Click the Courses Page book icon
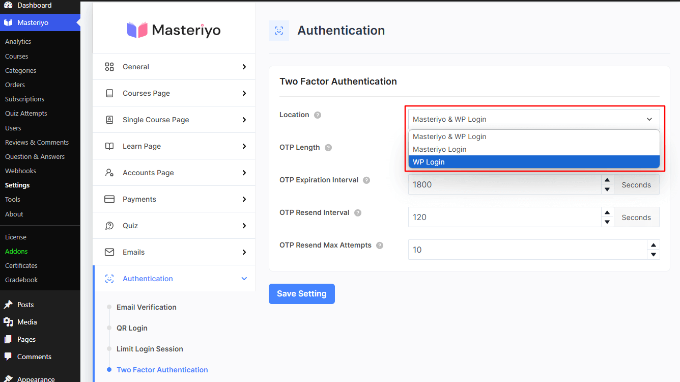The image size is (680, 382). coord(109,93)
